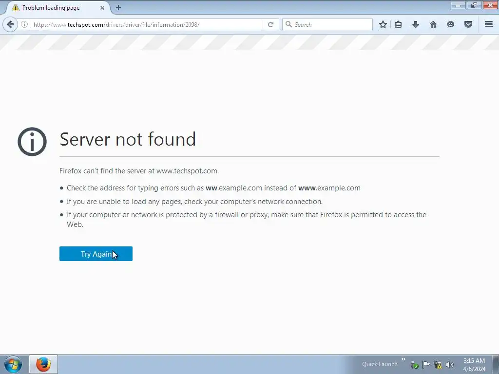Click the Show desktop strip

click(496, 364)
